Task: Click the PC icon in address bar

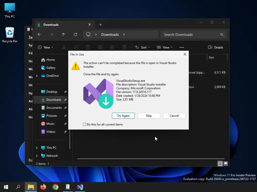Action: 88,34
